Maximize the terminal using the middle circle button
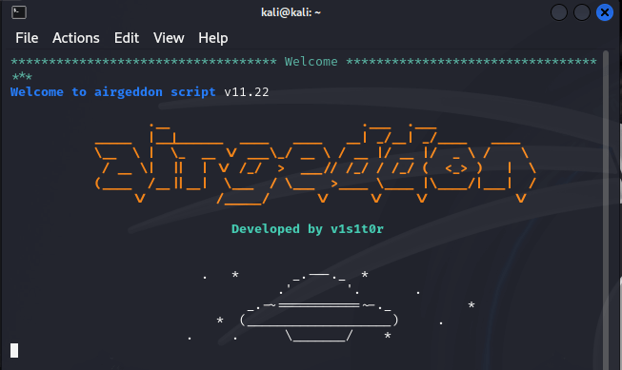 tap(582, 12)
